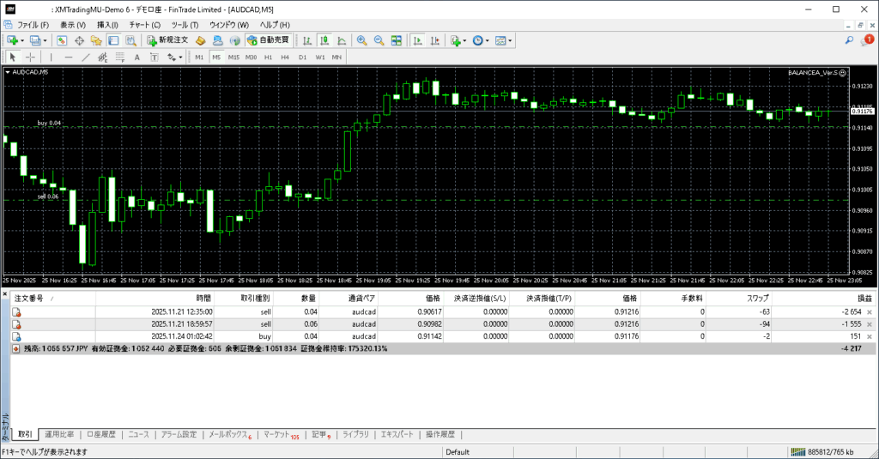Click the tile windows icon
The image size is (879, 459).
[397, 40]
